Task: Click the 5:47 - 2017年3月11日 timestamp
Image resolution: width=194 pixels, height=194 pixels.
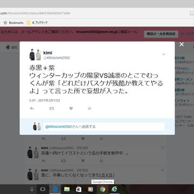Action: (45, 100)
